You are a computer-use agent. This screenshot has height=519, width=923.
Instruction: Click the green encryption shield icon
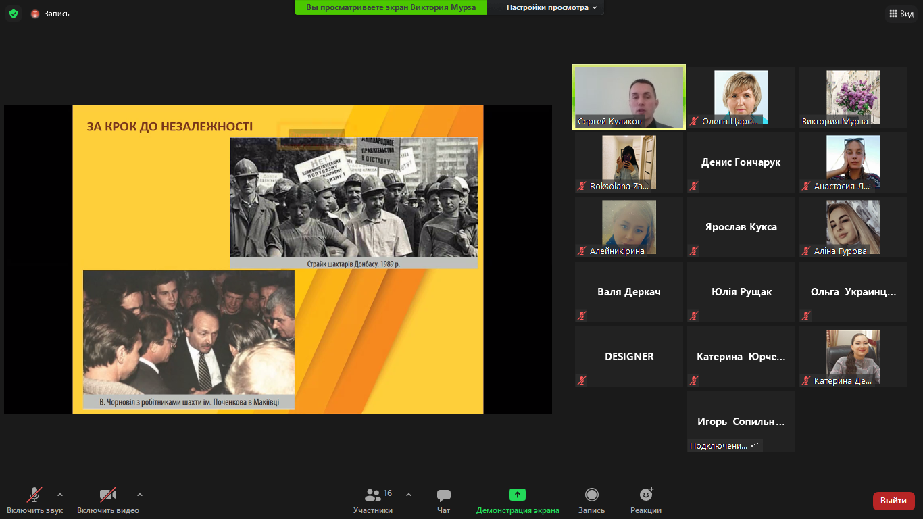tap(14, 14)
